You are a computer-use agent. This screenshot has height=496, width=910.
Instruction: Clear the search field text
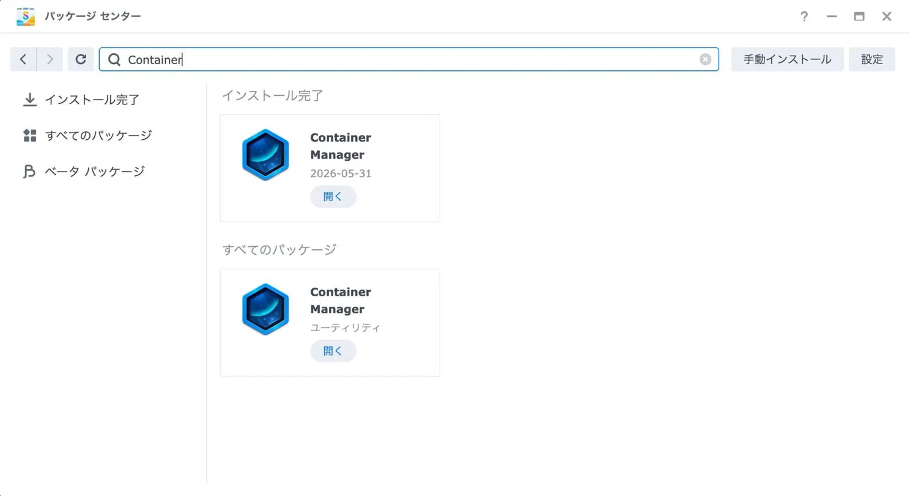tap(706, 59)
